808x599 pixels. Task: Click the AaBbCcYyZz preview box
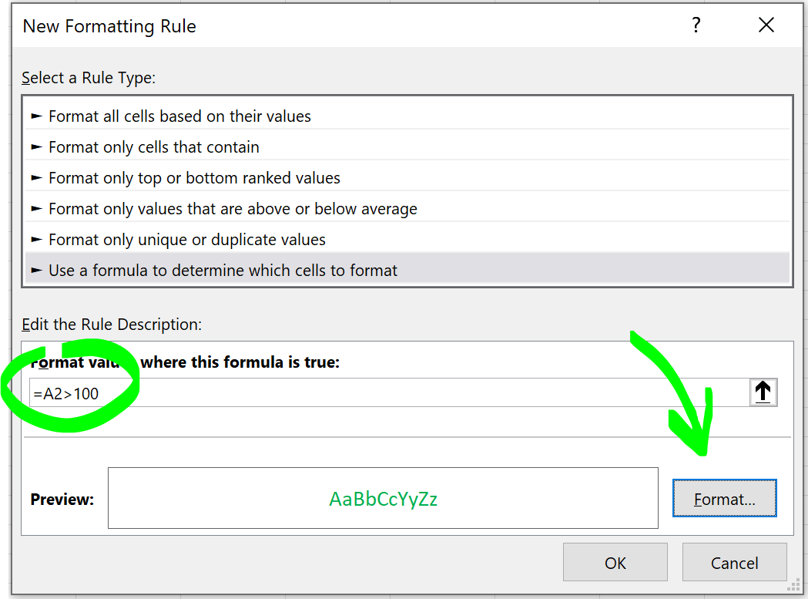point(383,498)
